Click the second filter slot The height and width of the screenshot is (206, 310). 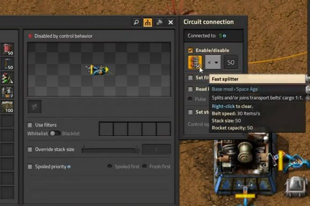[x=120, y=129]
